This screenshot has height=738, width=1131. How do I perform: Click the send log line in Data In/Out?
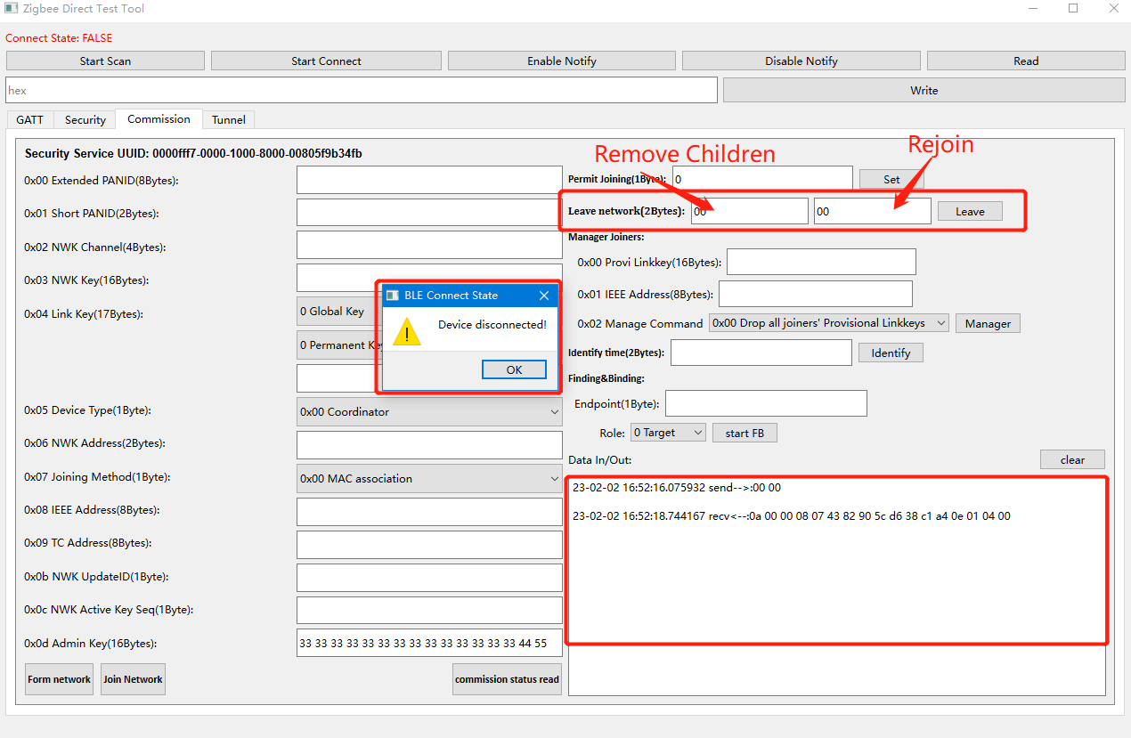point(677,488)
